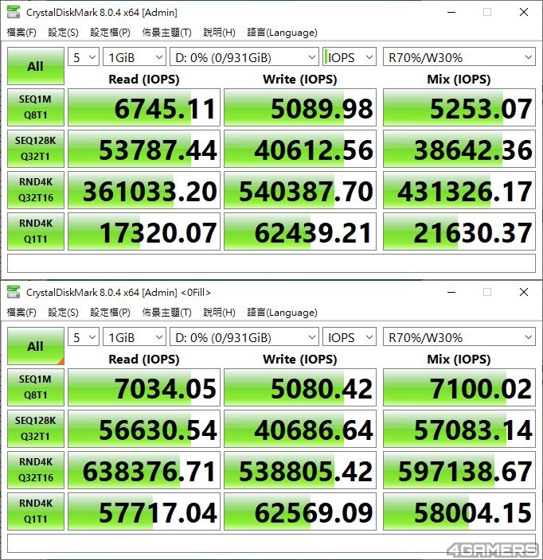Screen dimensions: 543x560
Task: Open 1GiB test size dropdown in 0Fill window
Action: point(135,337)
